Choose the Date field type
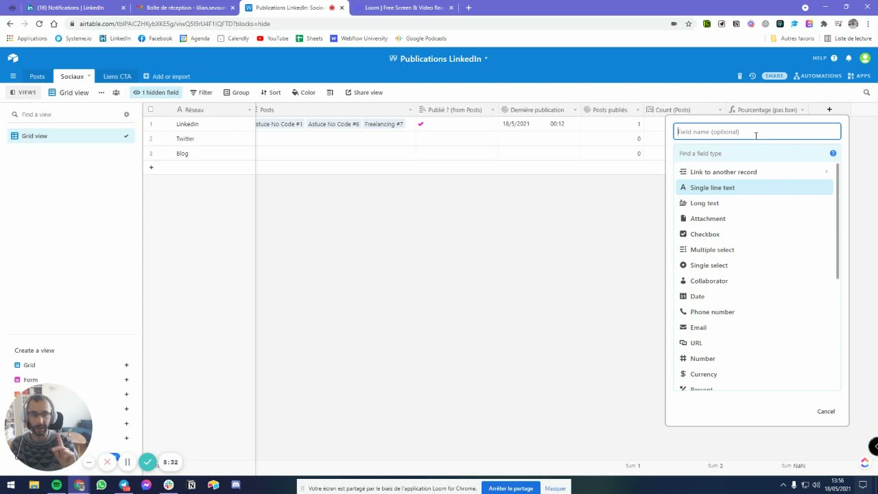This screenshot has height=494, width=878. 755,296
